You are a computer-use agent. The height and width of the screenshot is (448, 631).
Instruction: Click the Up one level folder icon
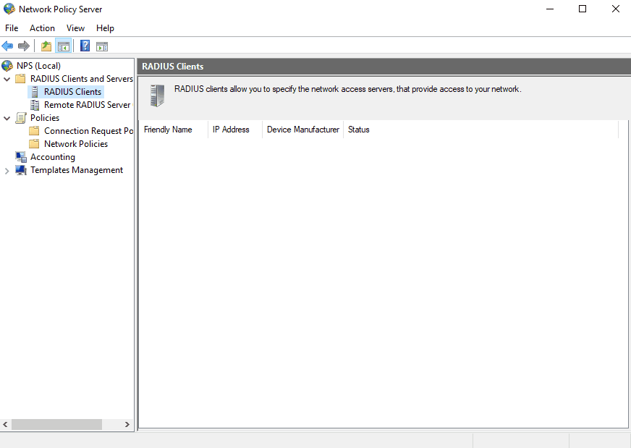point(46,46)
